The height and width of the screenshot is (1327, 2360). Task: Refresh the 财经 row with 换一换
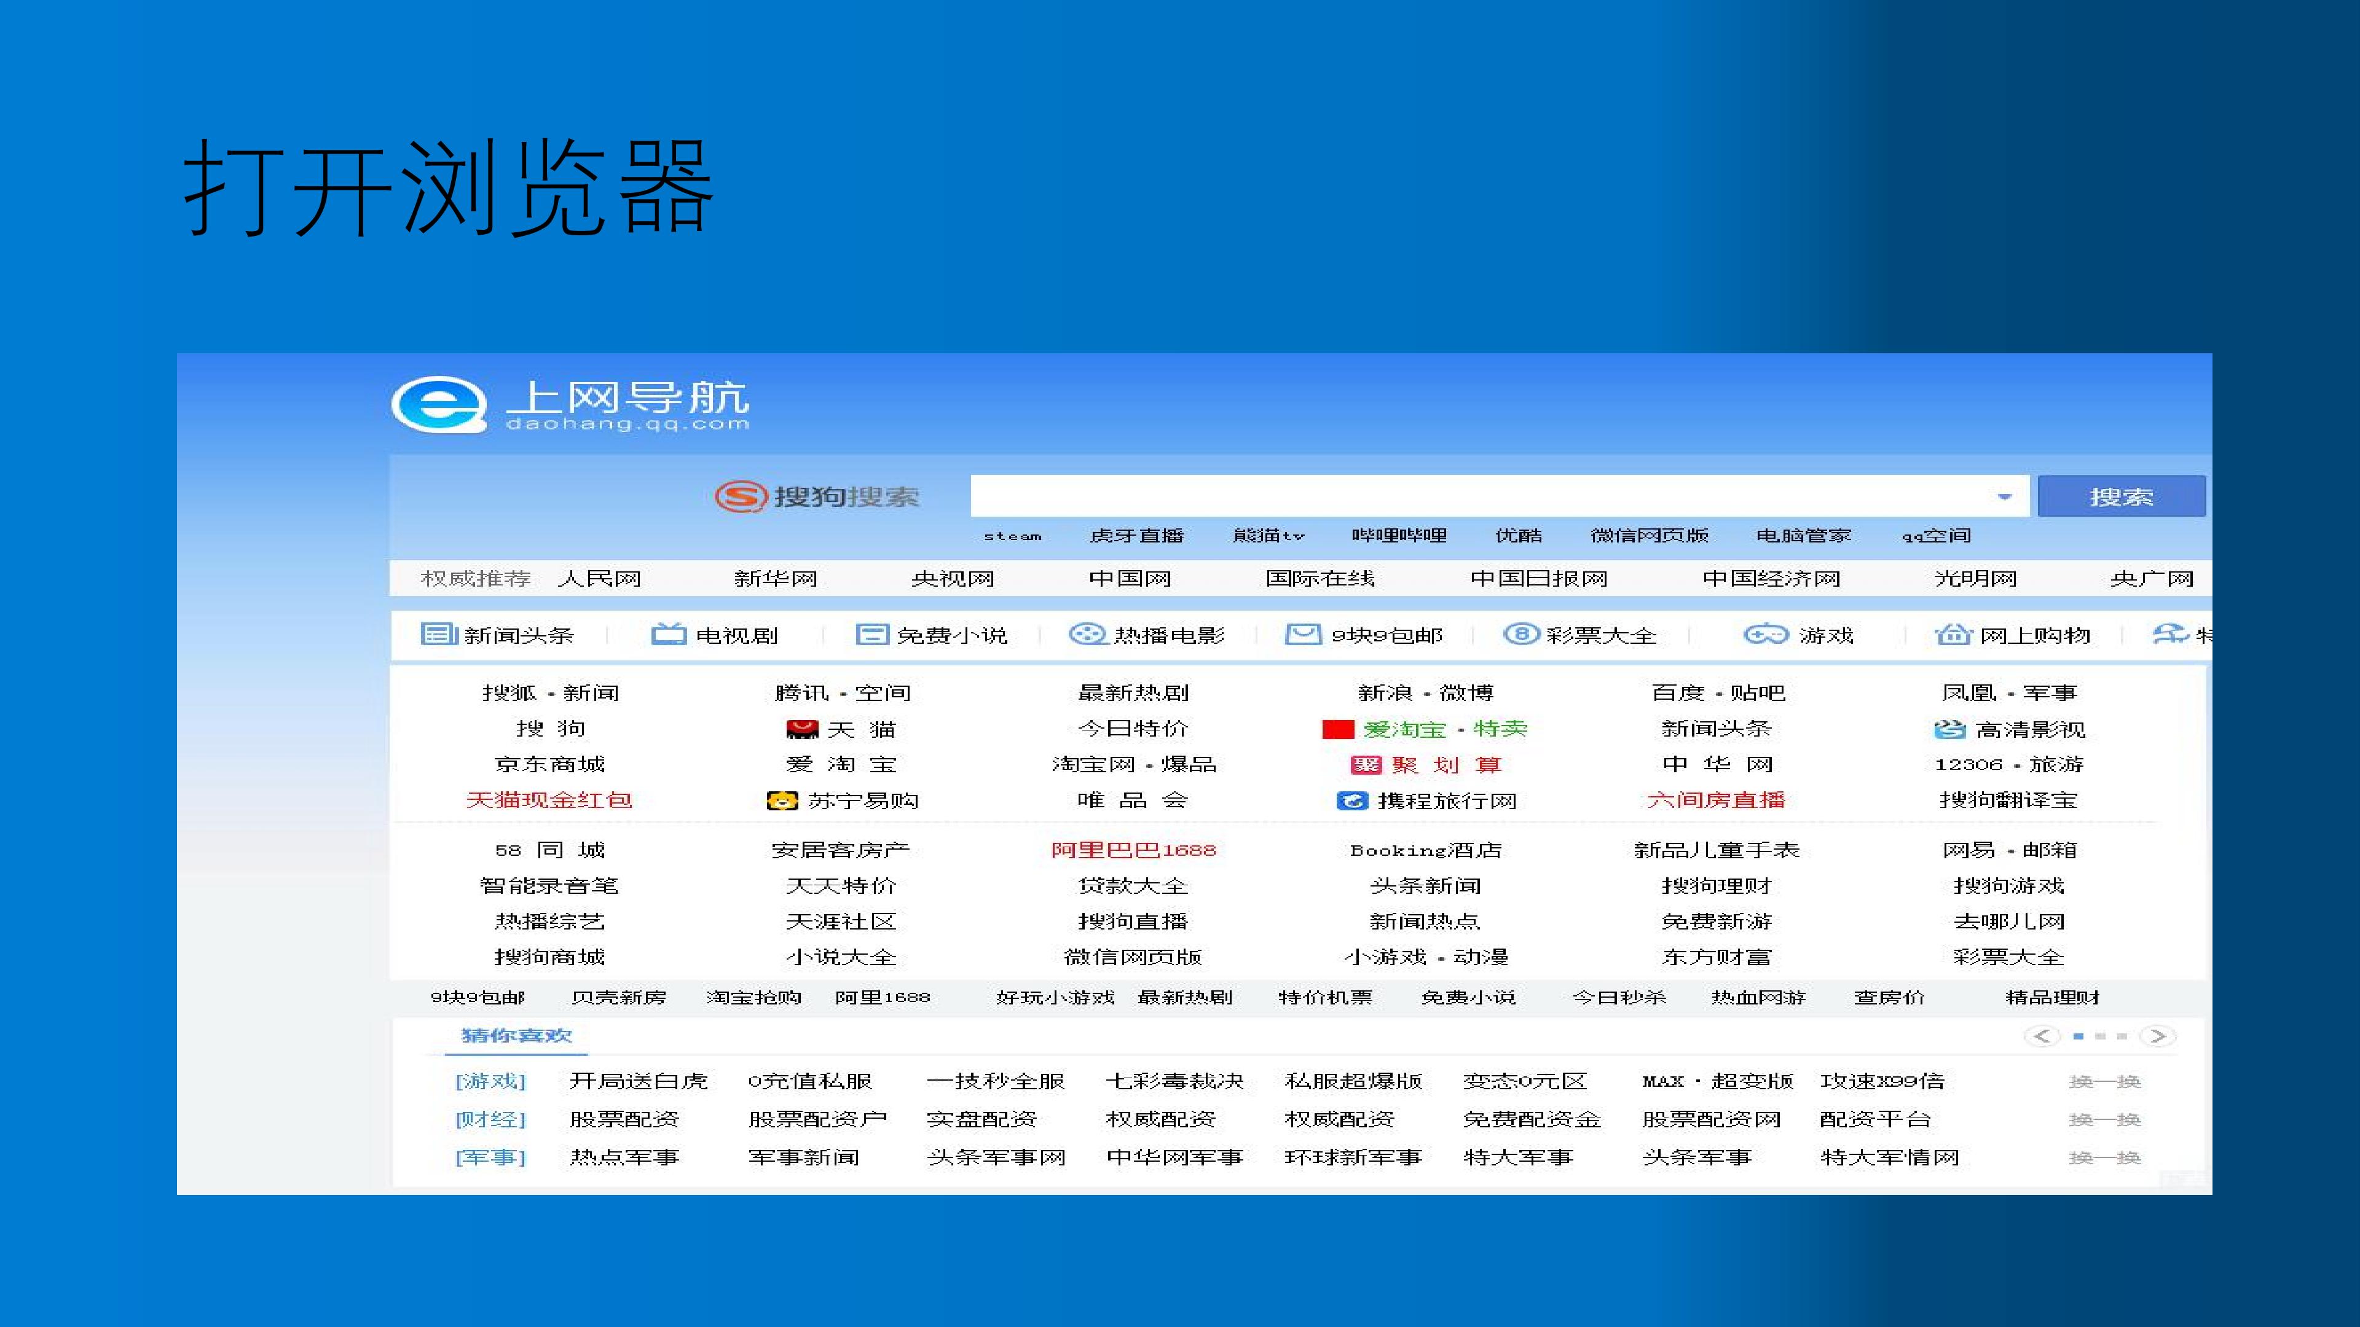tap(2104, 1119)
